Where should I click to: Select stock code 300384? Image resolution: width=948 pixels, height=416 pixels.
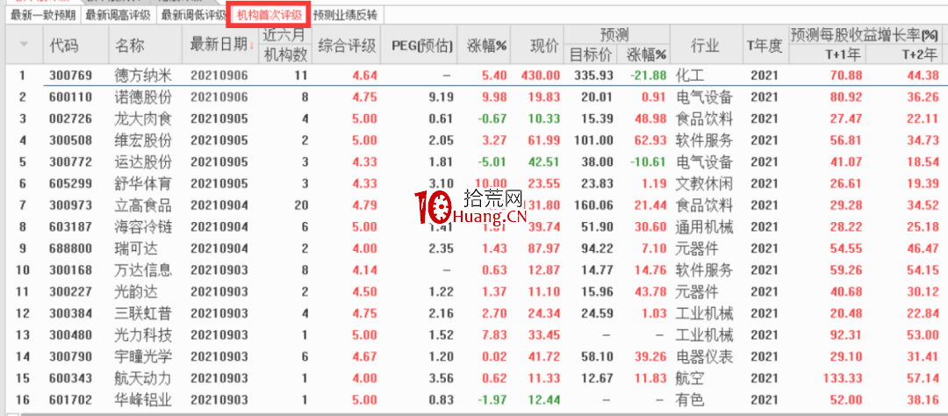pyautogui.click(x=71, y=314)
